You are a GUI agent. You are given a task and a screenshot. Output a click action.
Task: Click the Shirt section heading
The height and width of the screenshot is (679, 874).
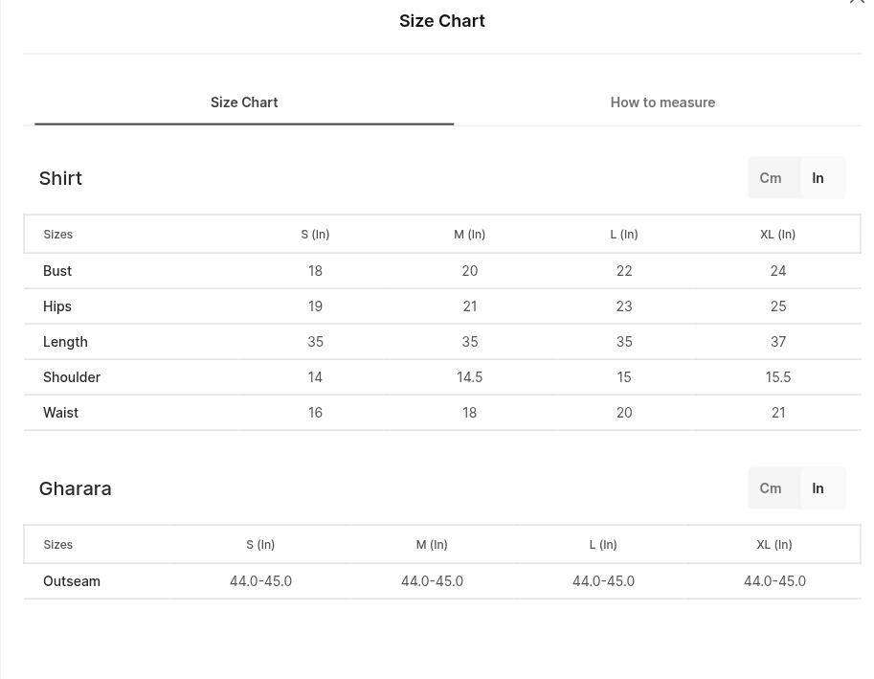60,178
